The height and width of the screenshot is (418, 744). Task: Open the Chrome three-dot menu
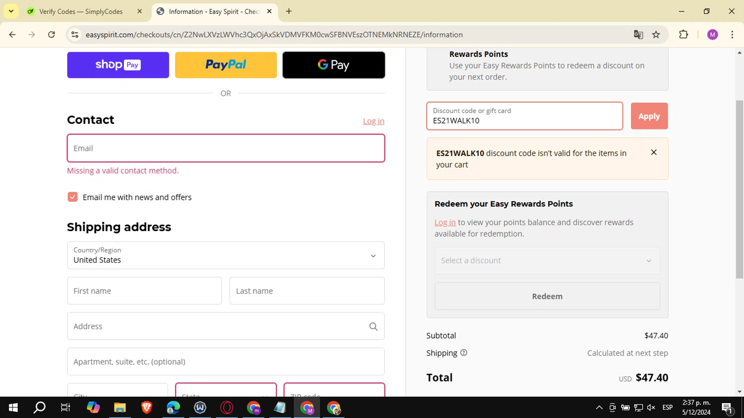click(732, 35)
